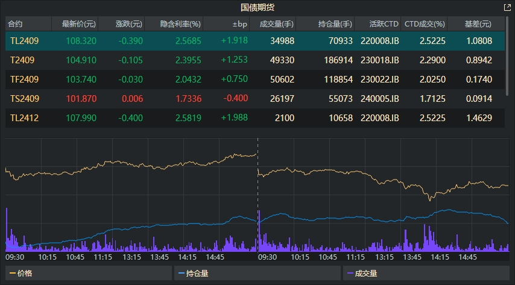Viewport: 515px width, 285px height.
Task: Open the panel in a pop-out window
Action: click(x=507, y=8)
